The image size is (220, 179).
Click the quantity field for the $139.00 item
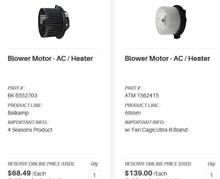pyautogui.click(x=212, y=174)
